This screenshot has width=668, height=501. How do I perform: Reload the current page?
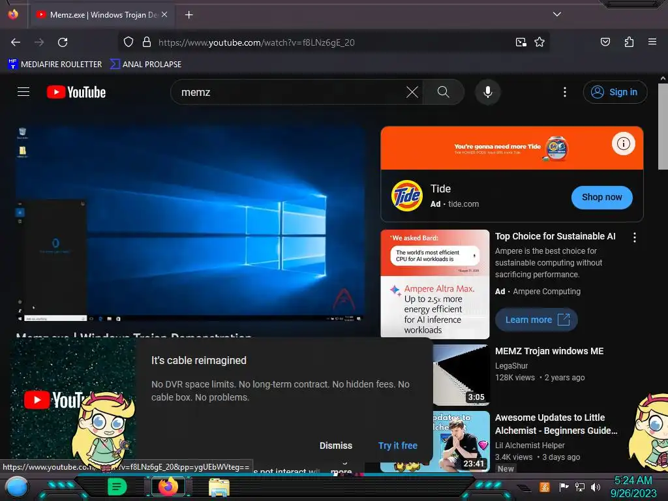63,42
